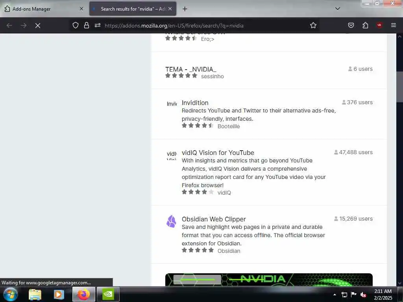Click the vidIQ extension icon placeholder

click(172, 155)
